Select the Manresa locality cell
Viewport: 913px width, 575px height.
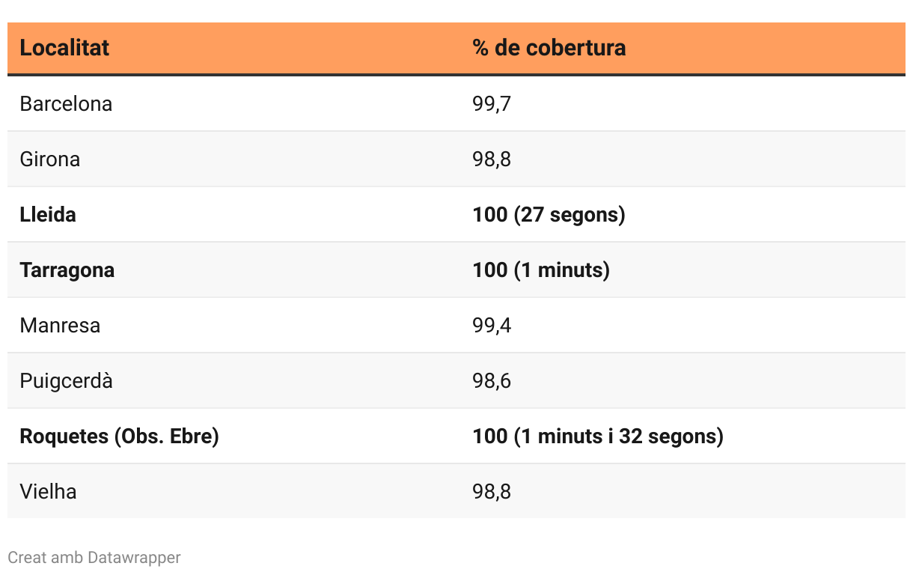[60, 325]
